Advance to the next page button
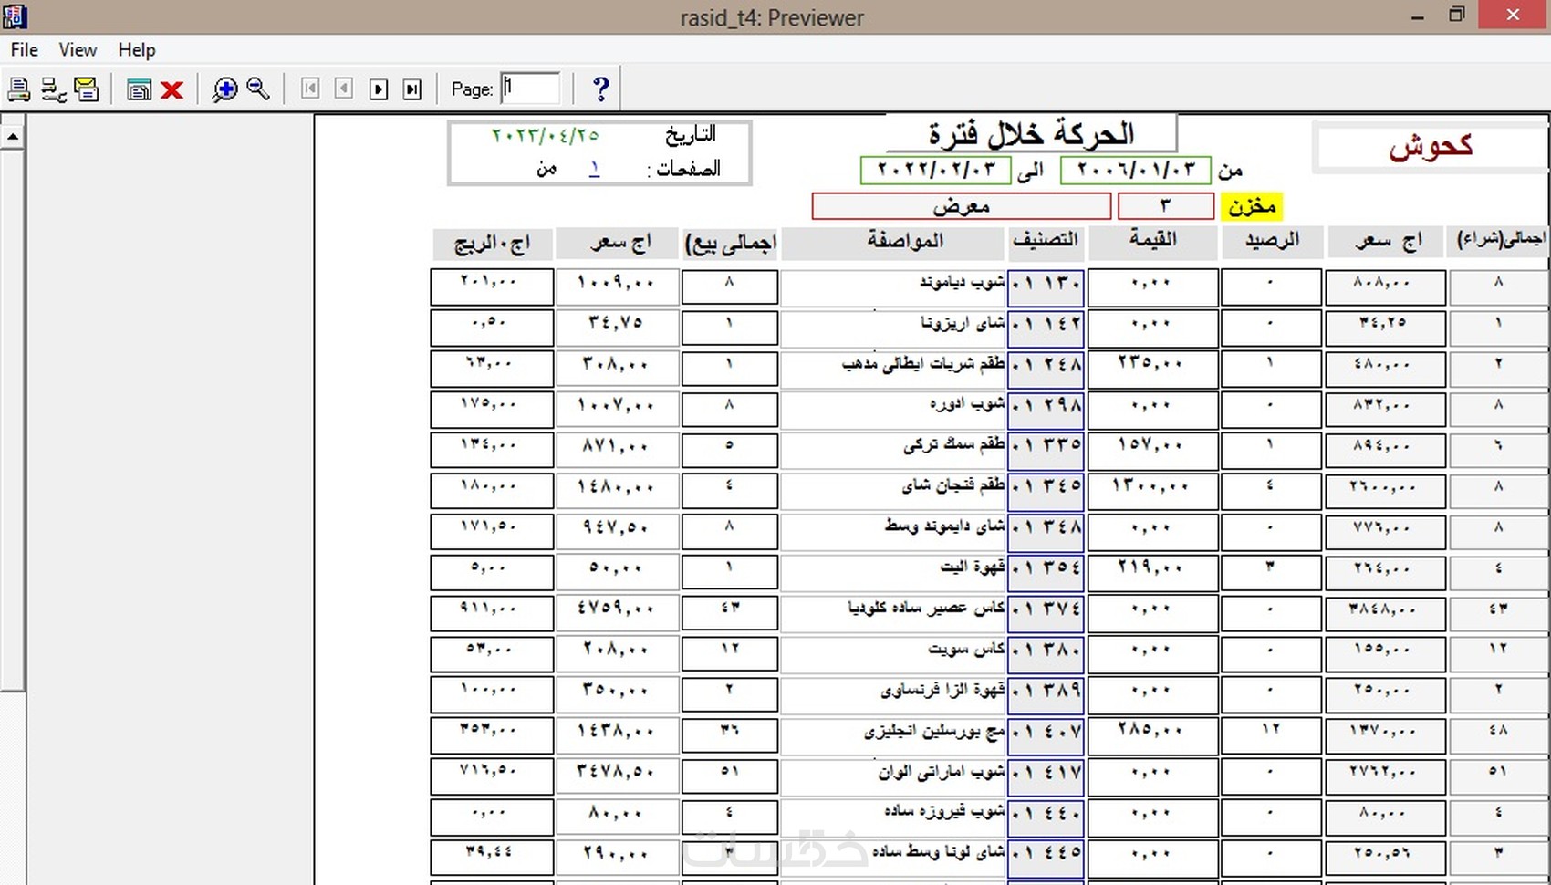The image size is (1551, 885). (379, 88)
